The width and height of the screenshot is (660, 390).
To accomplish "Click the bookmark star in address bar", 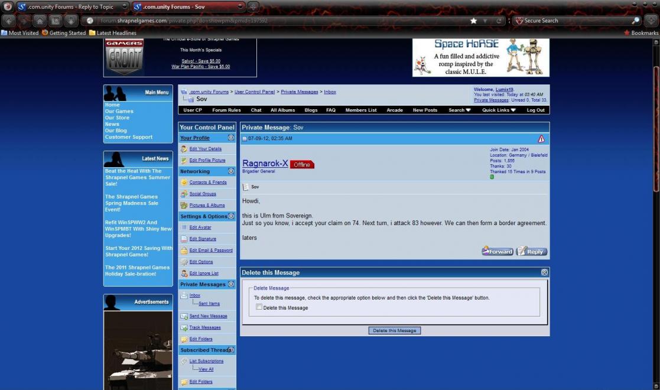I will [473, 21].
